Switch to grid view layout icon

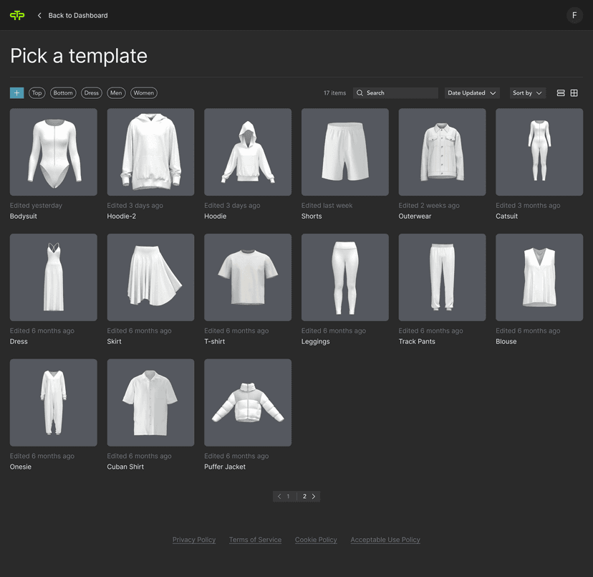pyautogui.click(x=574, y=93)
